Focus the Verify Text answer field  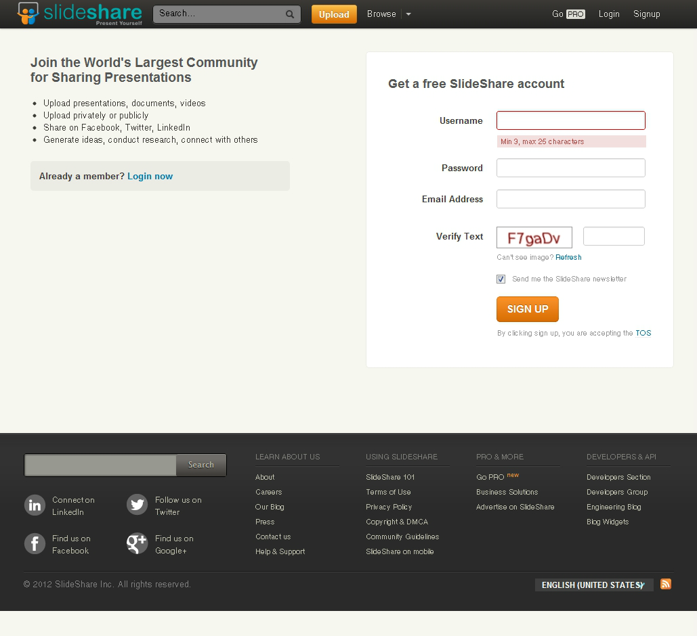(x=614, y=236)
